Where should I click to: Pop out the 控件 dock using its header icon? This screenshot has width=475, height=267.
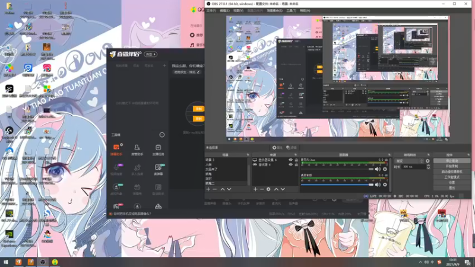[468, 155]
